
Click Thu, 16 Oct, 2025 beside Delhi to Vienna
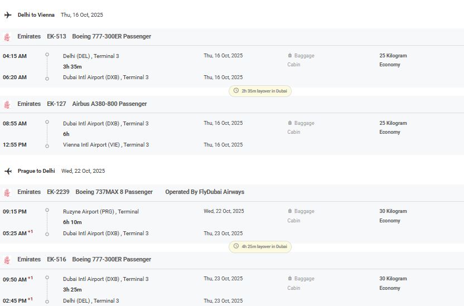(82, 15)
